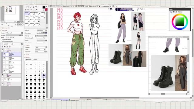Choose the hardest edge shape in Жёсткость
The height and width of the screenshot is (109, 194).
pyautogui.click(x=46, y=33)
